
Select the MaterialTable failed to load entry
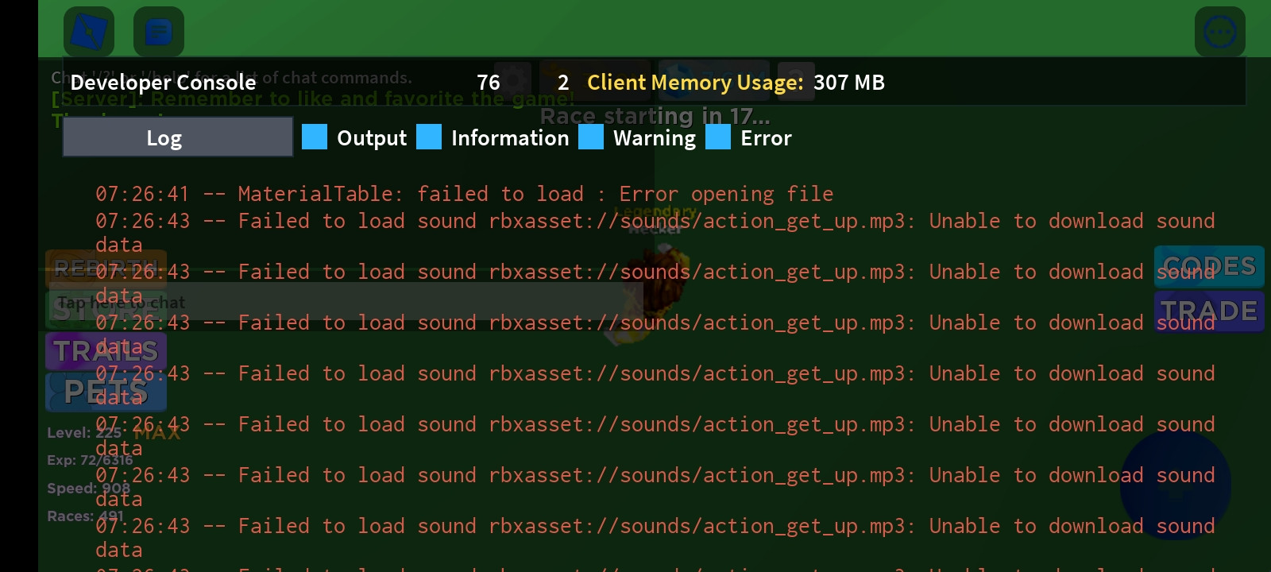[465, 194]
